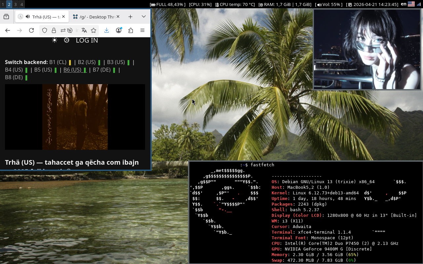Click the Memory: 2.30 GiB line
The height and width of the screenshot is (264, 423).
315,255
